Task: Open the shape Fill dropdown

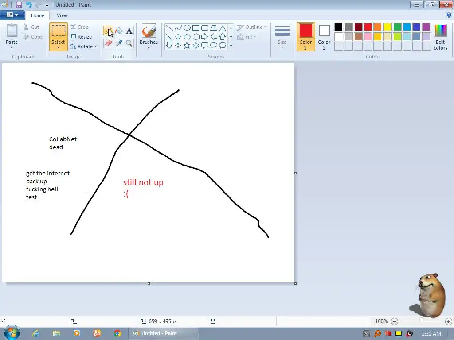Action: (x=247, y=37)
